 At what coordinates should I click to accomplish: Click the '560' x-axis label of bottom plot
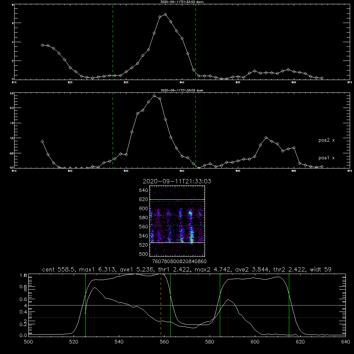(164, 342)
